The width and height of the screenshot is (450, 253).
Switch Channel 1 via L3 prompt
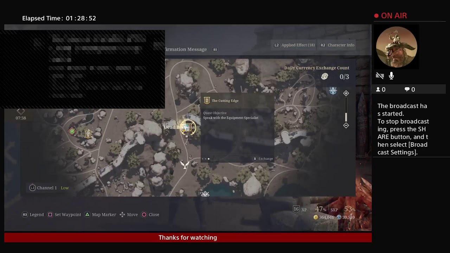49,188
